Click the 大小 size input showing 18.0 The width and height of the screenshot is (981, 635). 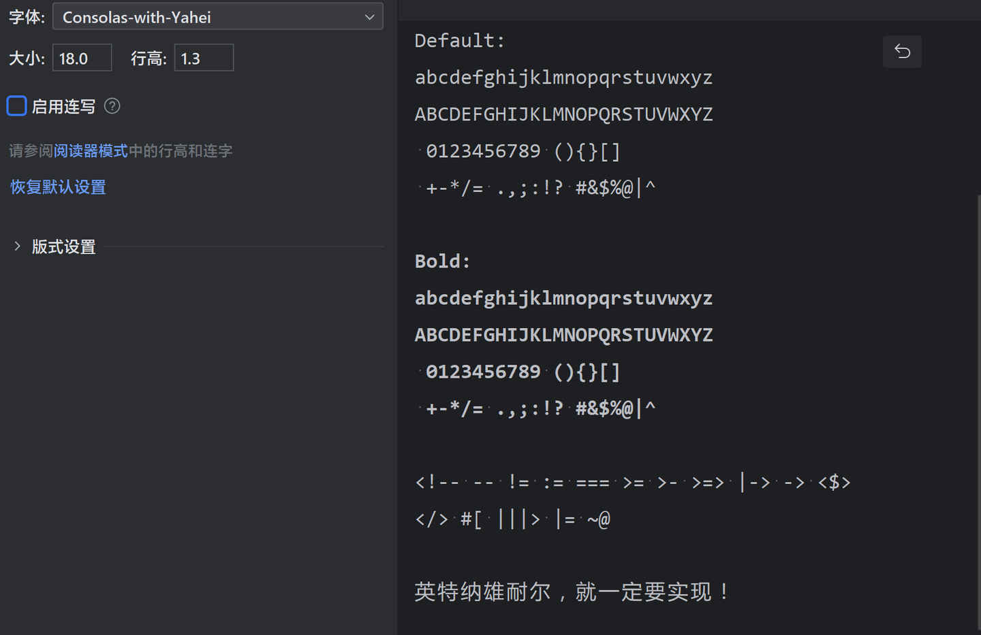point(82,58)
